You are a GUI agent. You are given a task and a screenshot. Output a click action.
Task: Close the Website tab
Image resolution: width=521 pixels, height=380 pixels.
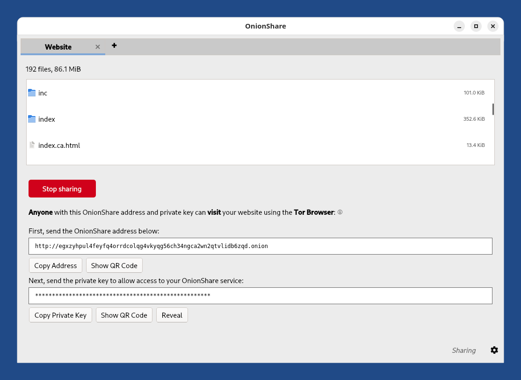click(98, 47)
